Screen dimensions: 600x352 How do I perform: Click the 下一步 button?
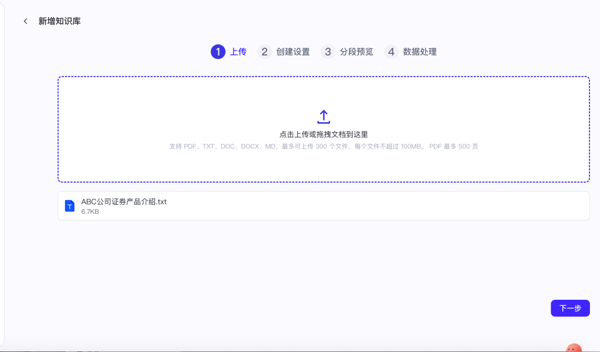(570, 308)
